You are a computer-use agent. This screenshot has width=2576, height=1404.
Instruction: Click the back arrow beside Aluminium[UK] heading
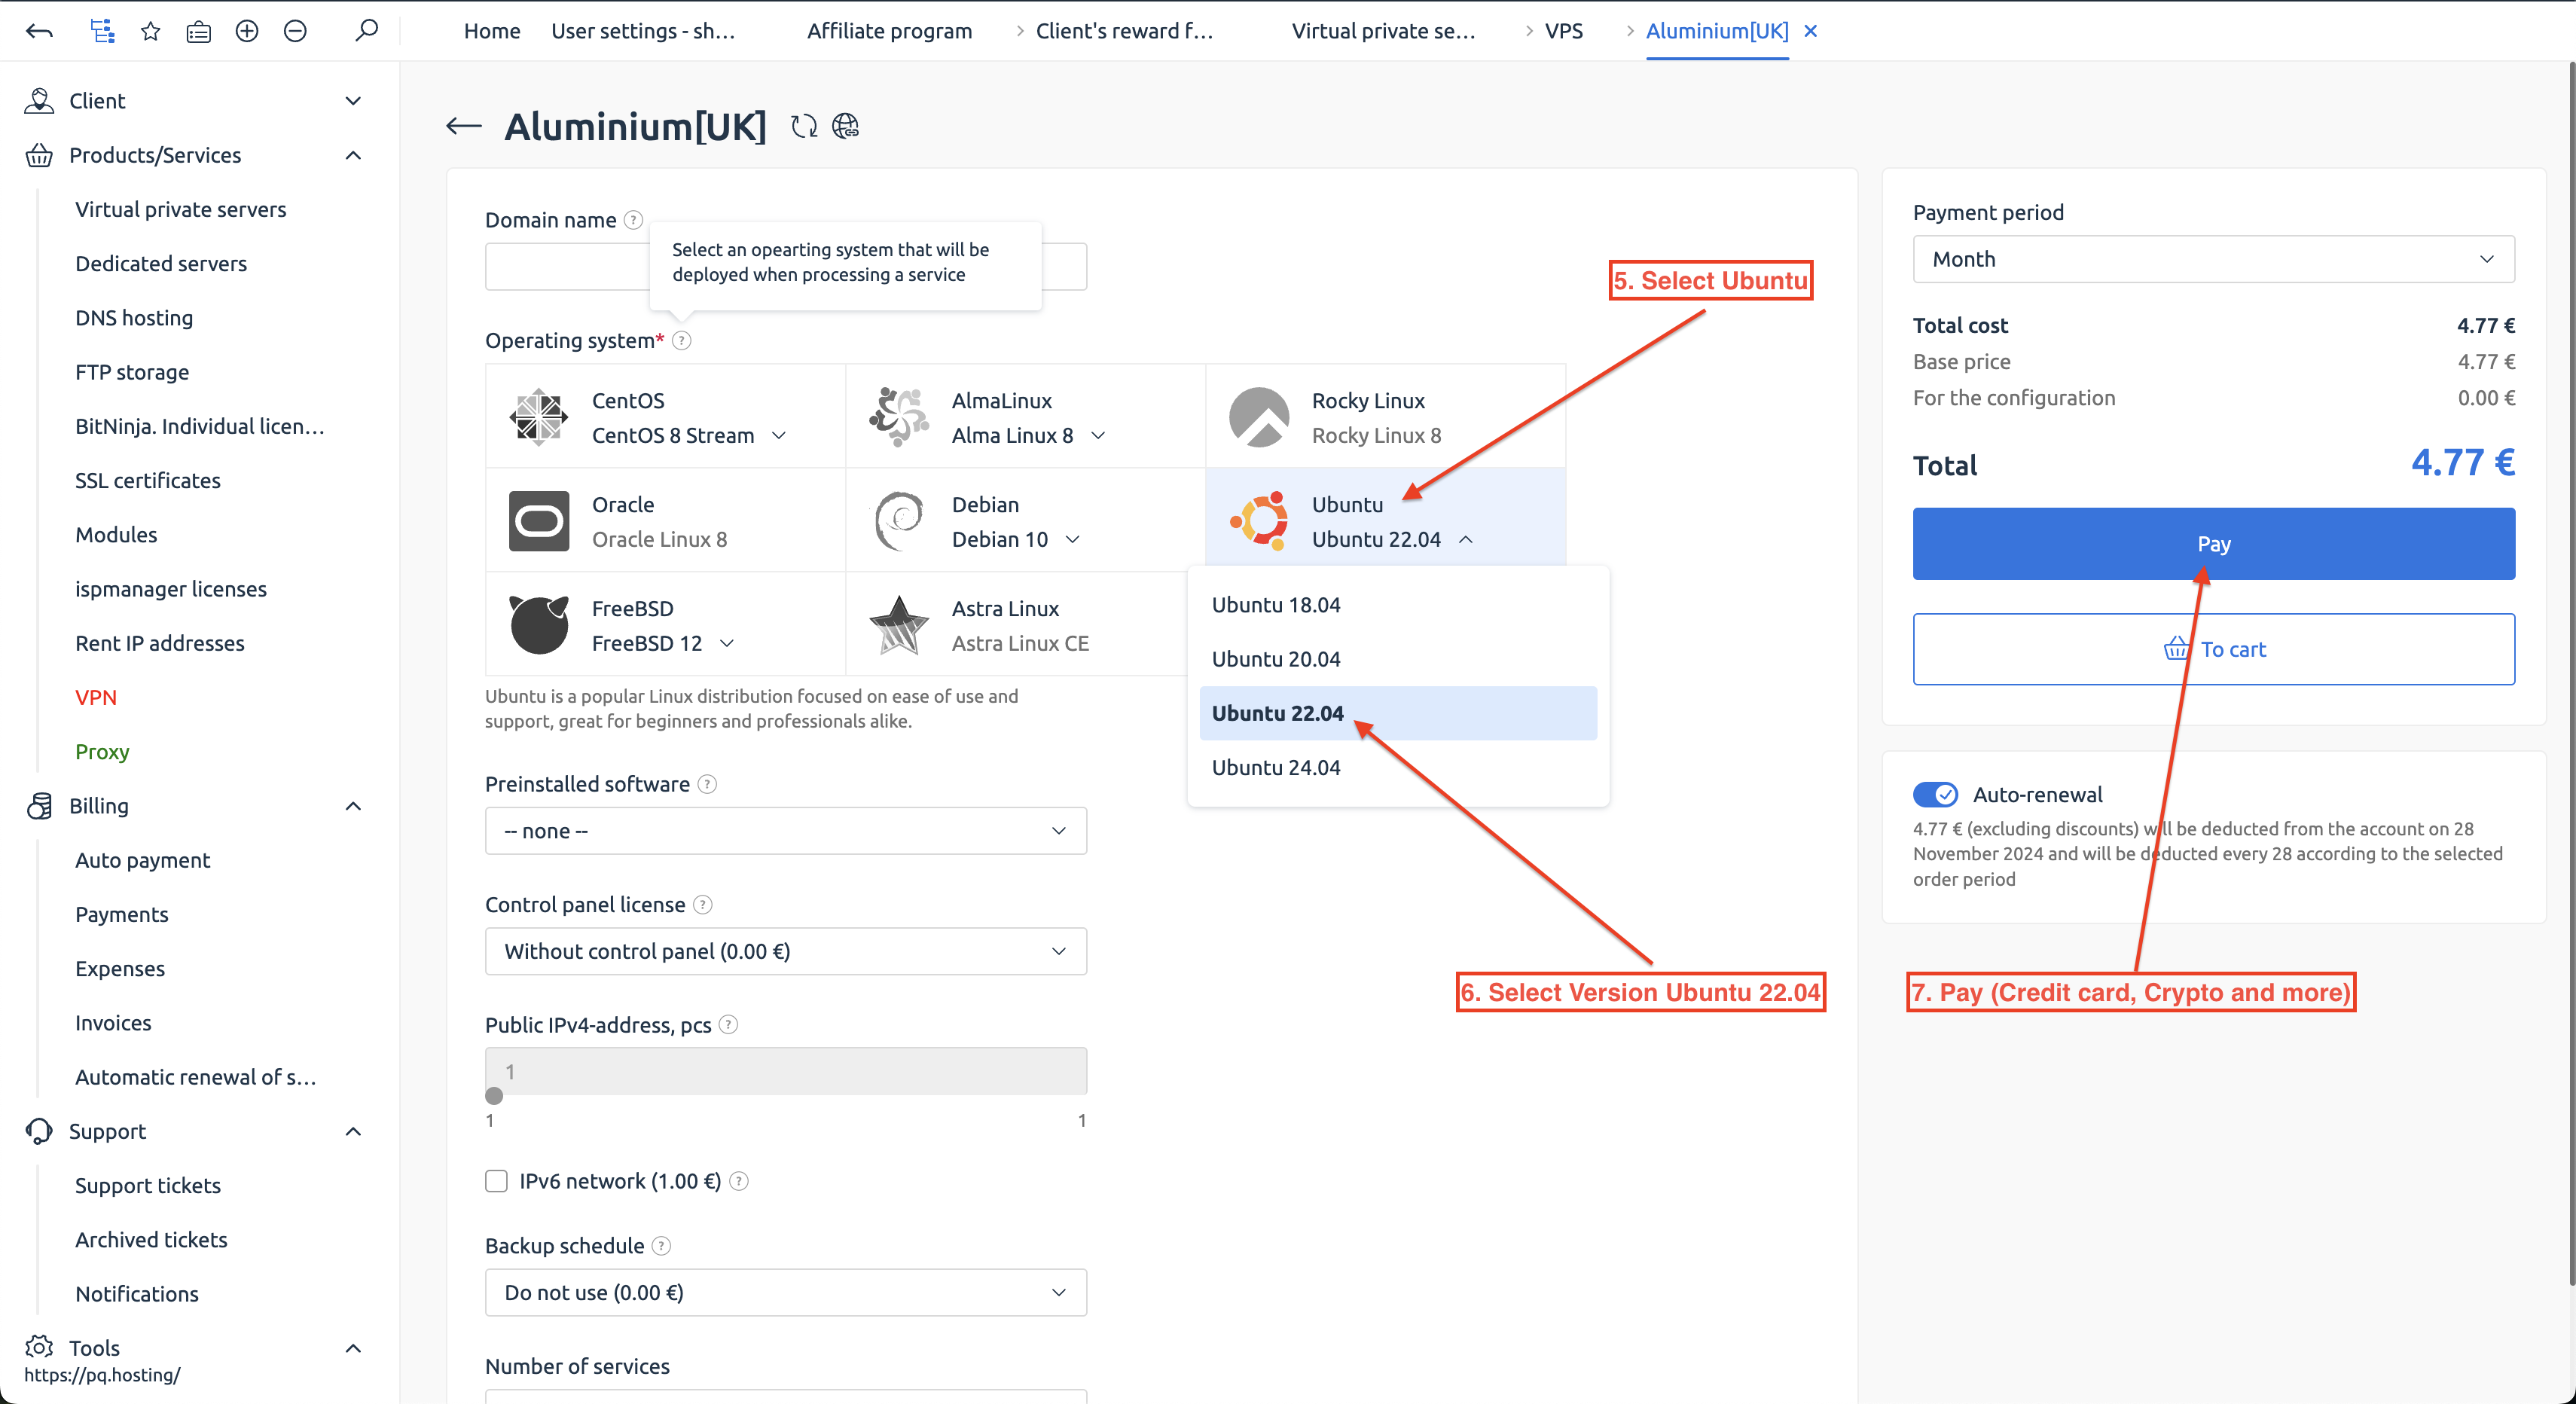(x=464, y=126)
